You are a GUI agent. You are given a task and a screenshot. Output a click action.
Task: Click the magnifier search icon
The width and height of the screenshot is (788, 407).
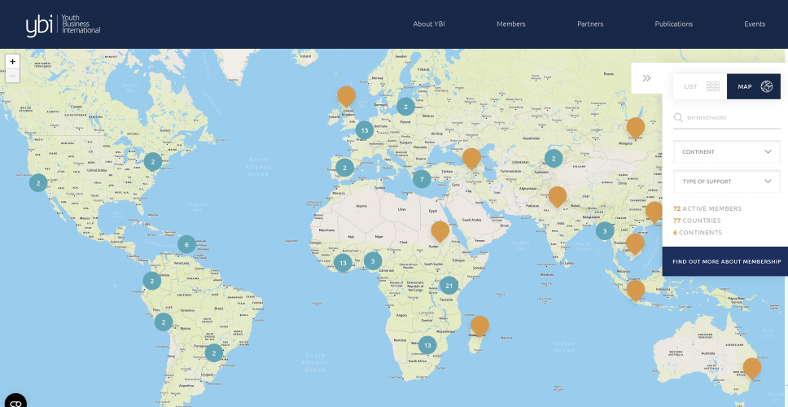click(x=678, y=117)
